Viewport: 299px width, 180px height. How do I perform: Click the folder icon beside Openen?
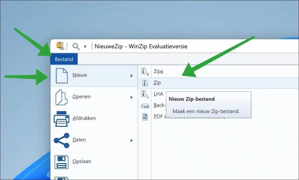[x=61, y=97]
